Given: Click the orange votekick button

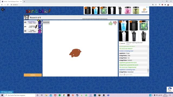Looking at the screenshot, I should pos(33,75).
